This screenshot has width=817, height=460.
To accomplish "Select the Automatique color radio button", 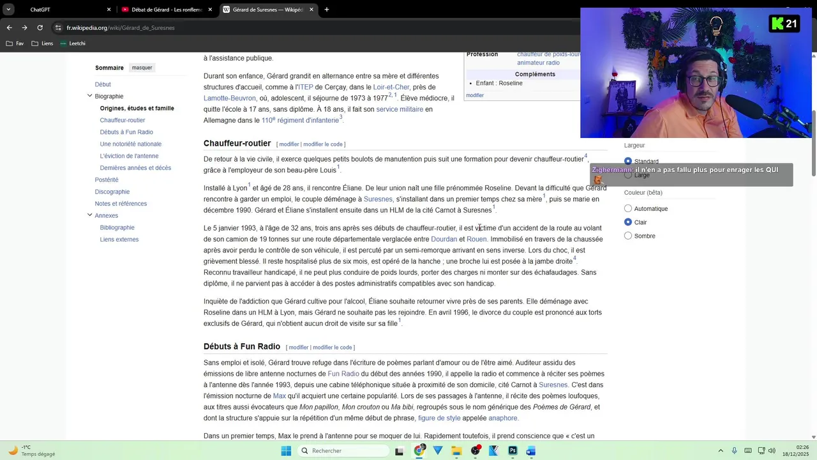I will [628, 209].
